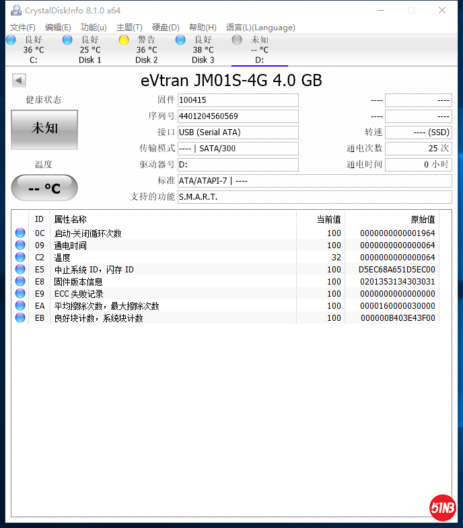The image size is (463, 528).
Task: Click the blue status orb for Disk 1
Action: pyautogui.click(x=67, y=40)
